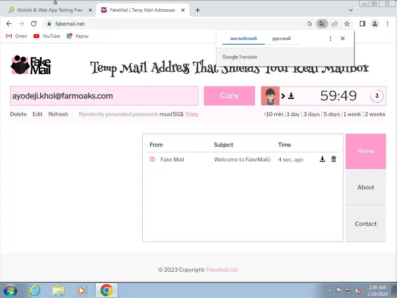Image resolution: width=397 pixels, height=298 pixels.
Task: Go back with browser back arrow
Action: point(9,24)
